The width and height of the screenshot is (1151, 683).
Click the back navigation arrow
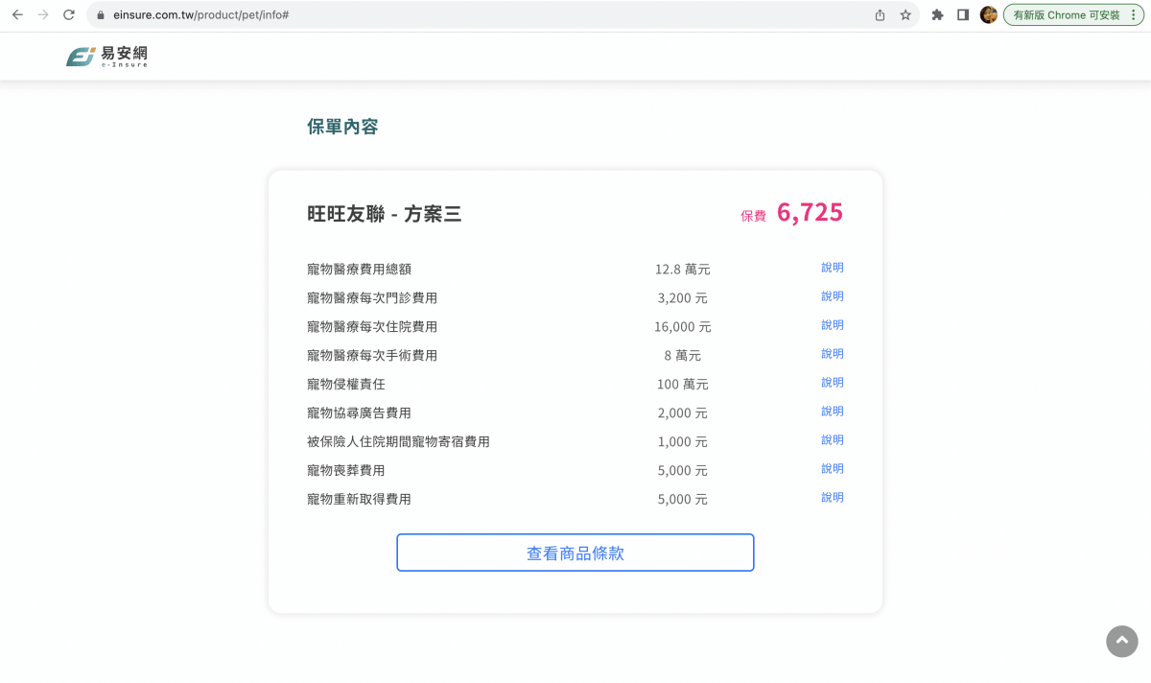tap(17, 15)
